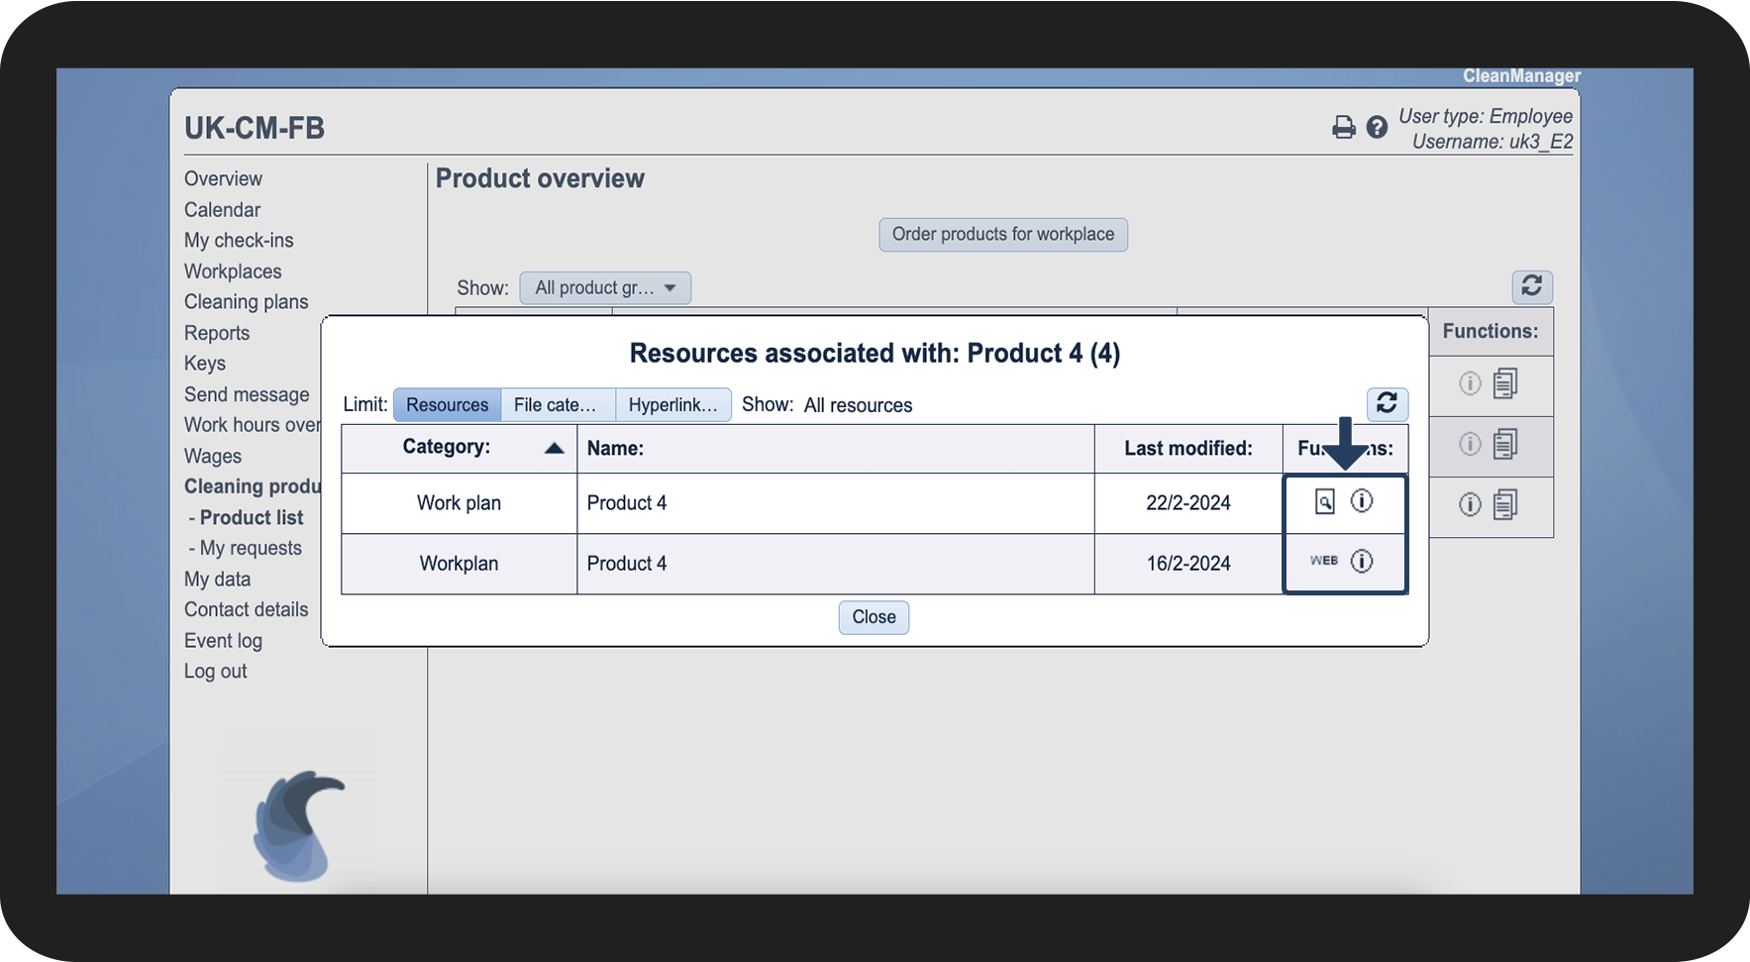
Task: Select the Resources limit filter
Action: [447, 405]
